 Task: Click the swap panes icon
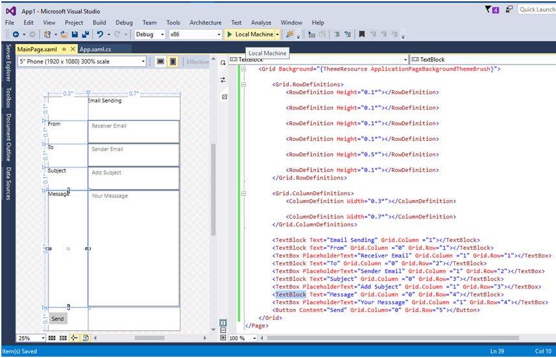(223, 80)
